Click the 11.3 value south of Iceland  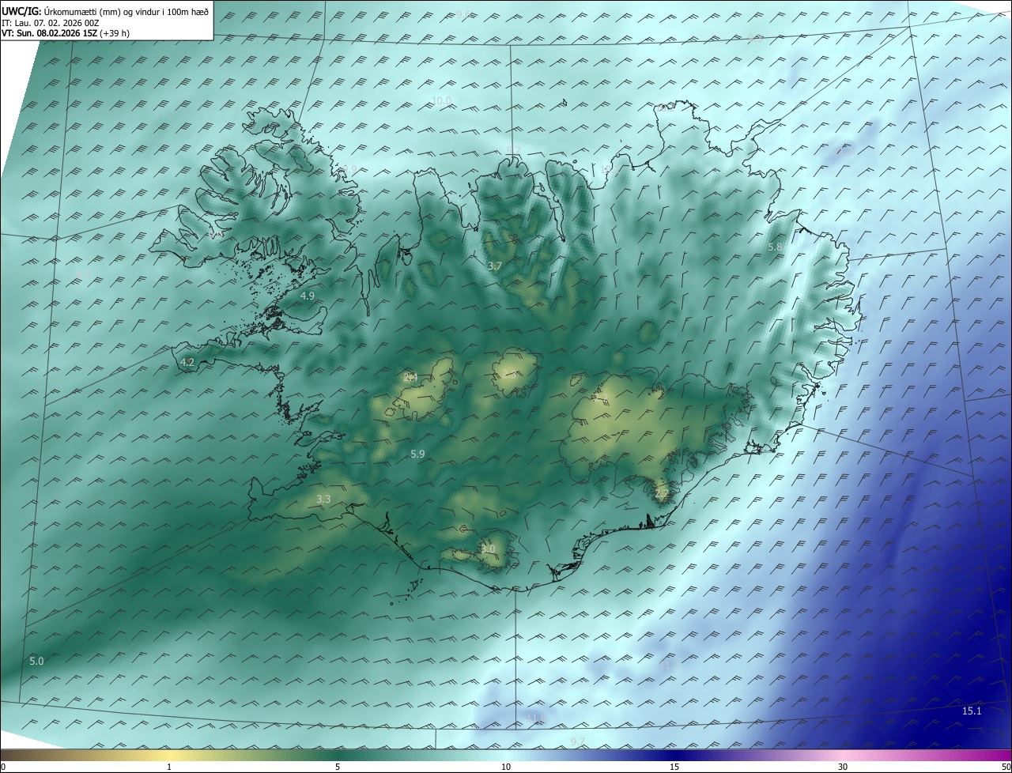(668, 666)
